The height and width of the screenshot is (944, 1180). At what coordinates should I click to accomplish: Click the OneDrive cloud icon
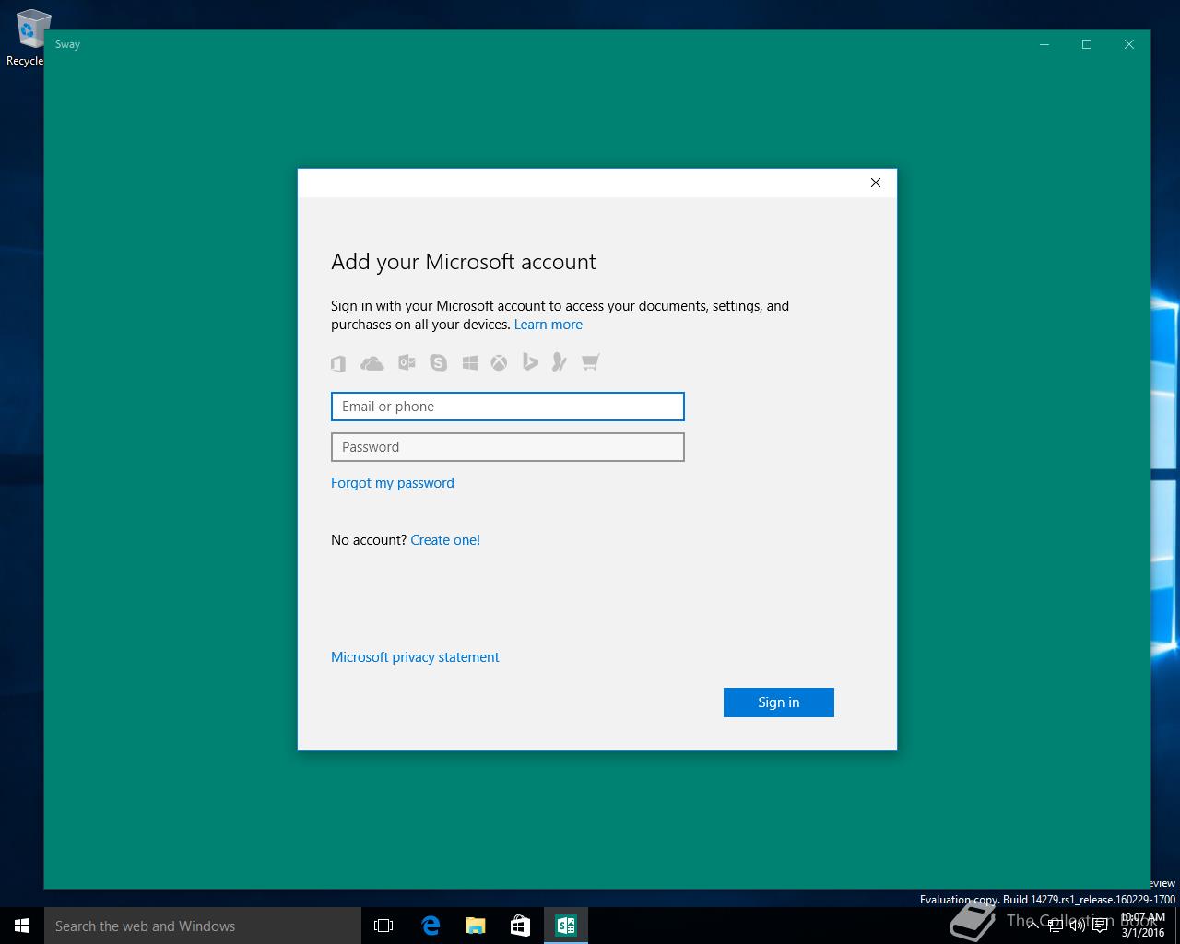click(372, 363)
